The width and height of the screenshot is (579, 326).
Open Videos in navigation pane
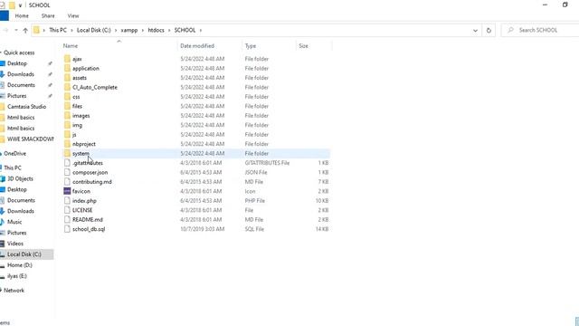click(x=15, y=244)
